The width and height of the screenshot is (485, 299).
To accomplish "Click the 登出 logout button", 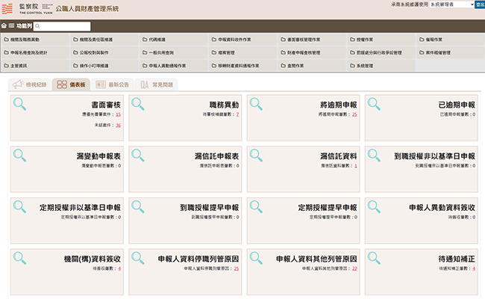I will pos(479,4).
